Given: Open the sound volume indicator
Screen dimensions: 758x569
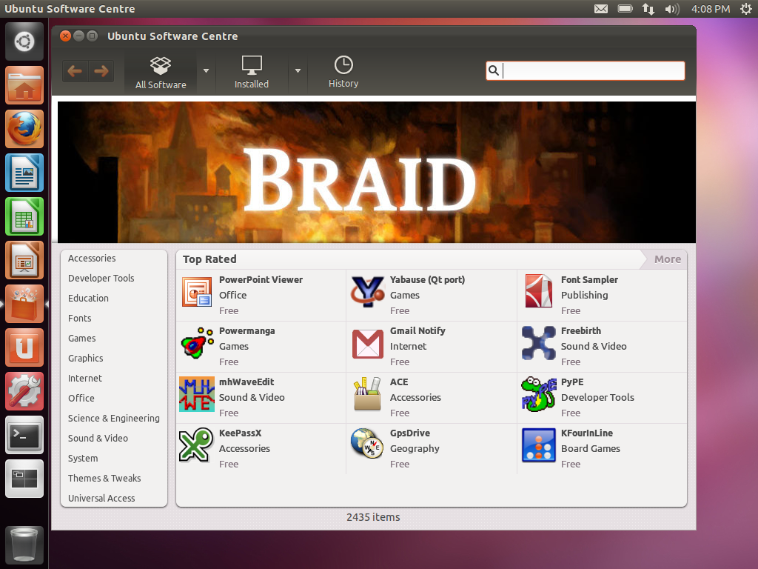Looking at the screenshot, I should pyautogui.click(x=672, y=9).
